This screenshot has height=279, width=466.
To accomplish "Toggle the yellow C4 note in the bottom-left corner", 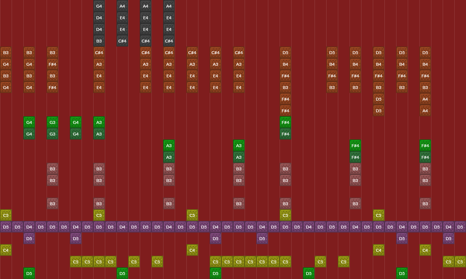I will (x=6, y=250).
